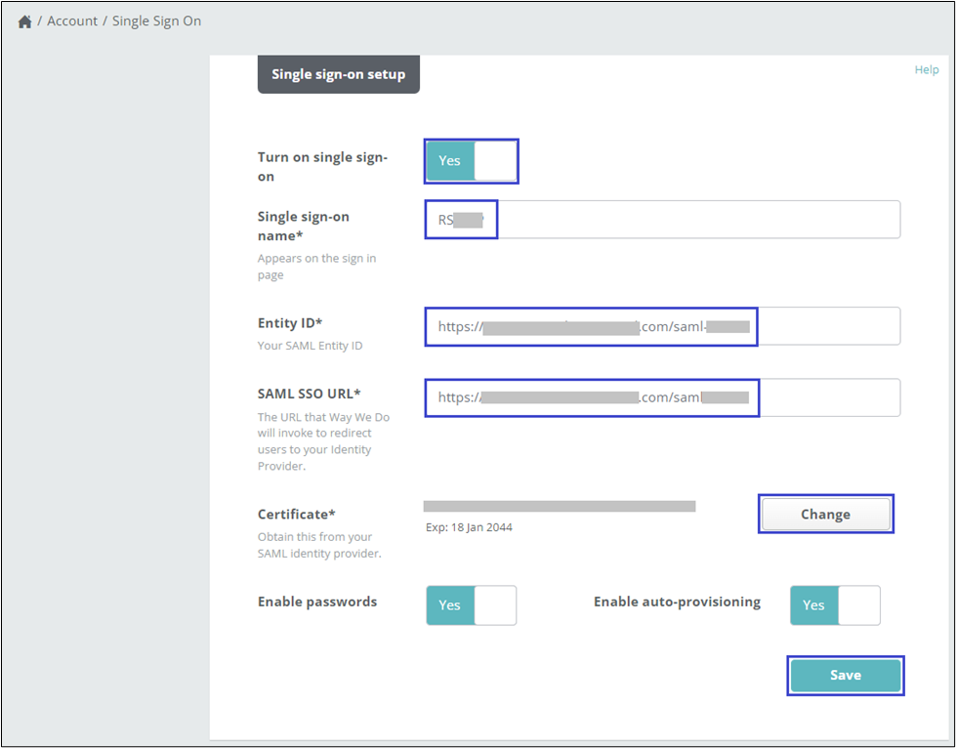Click the SAML SSO URL label
The width and height of the screenshot is (956, 748).
pyautogui.click(x=309, y=394)
